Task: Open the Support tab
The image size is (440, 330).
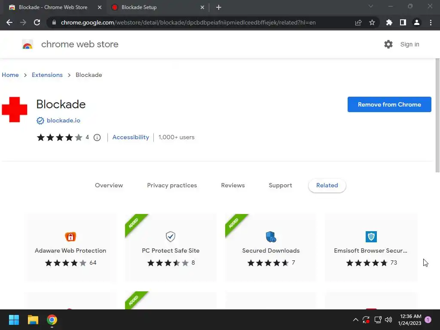Action: [x=280, y=186]
